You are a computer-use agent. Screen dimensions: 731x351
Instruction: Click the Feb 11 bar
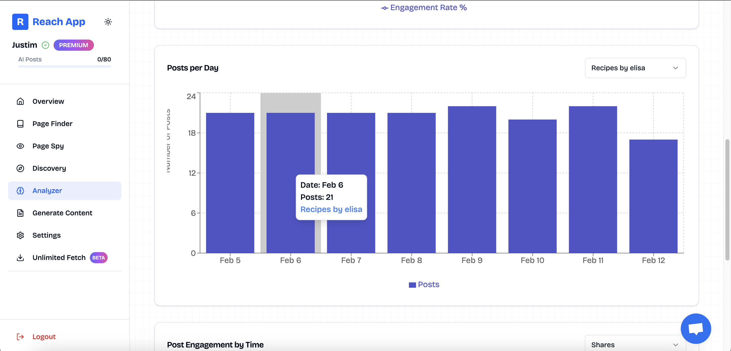click(593, 180)
